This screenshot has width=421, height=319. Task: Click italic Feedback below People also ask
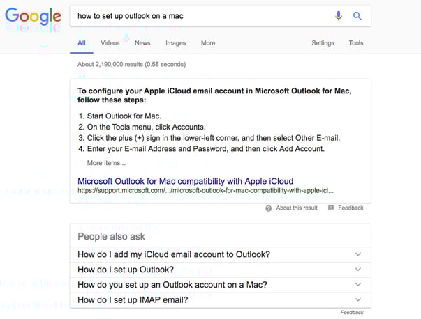pos(352,312)
